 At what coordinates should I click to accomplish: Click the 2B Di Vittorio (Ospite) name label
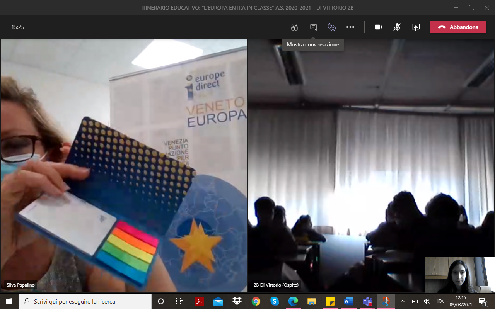(276, 285)
